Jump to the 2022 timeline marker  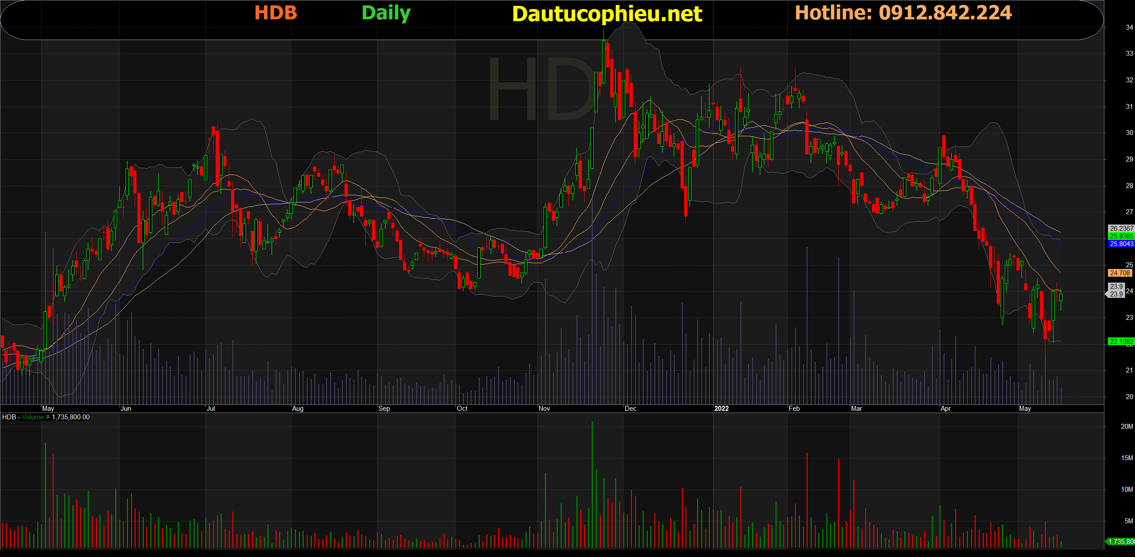coord(721,409)
